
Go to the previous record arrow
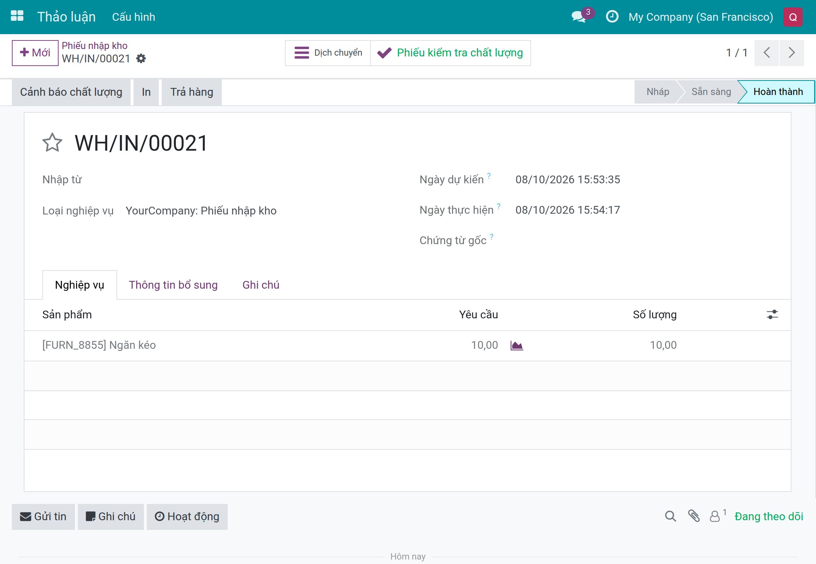tap(767, 53)
